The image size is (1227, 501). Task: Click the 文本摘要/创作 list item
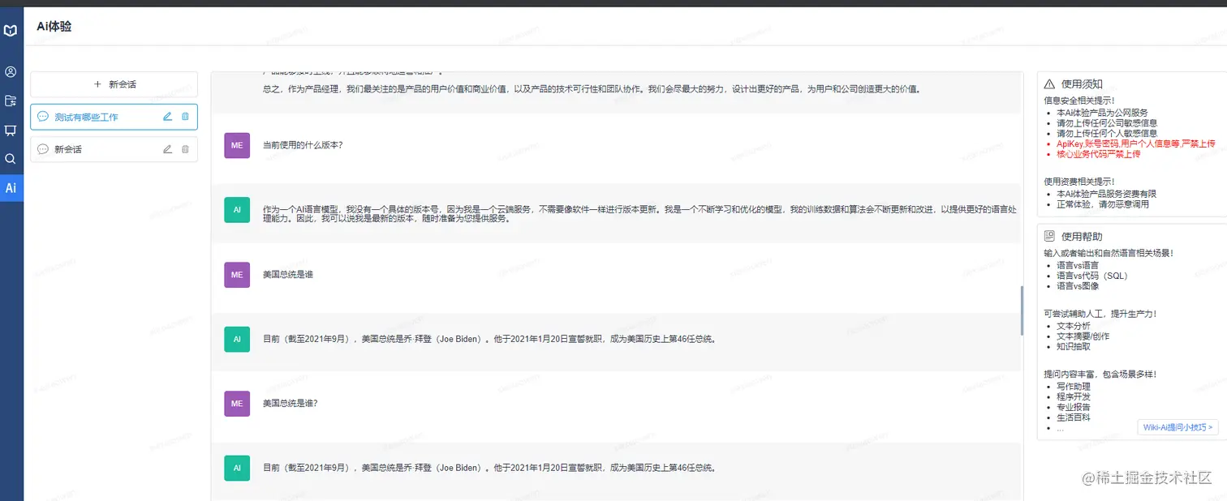(x=1083, y=336)
